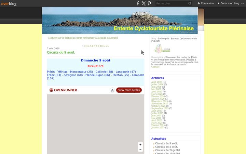Share the blog on X

tap(143, 3)
